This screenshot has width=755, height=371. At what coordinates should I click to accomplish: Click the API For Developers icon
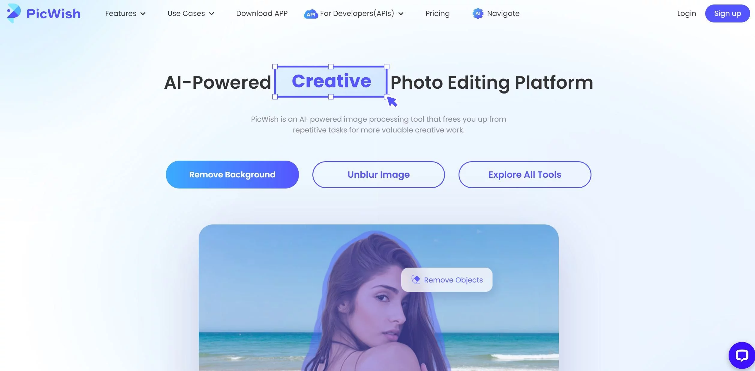tap(311, 13)
